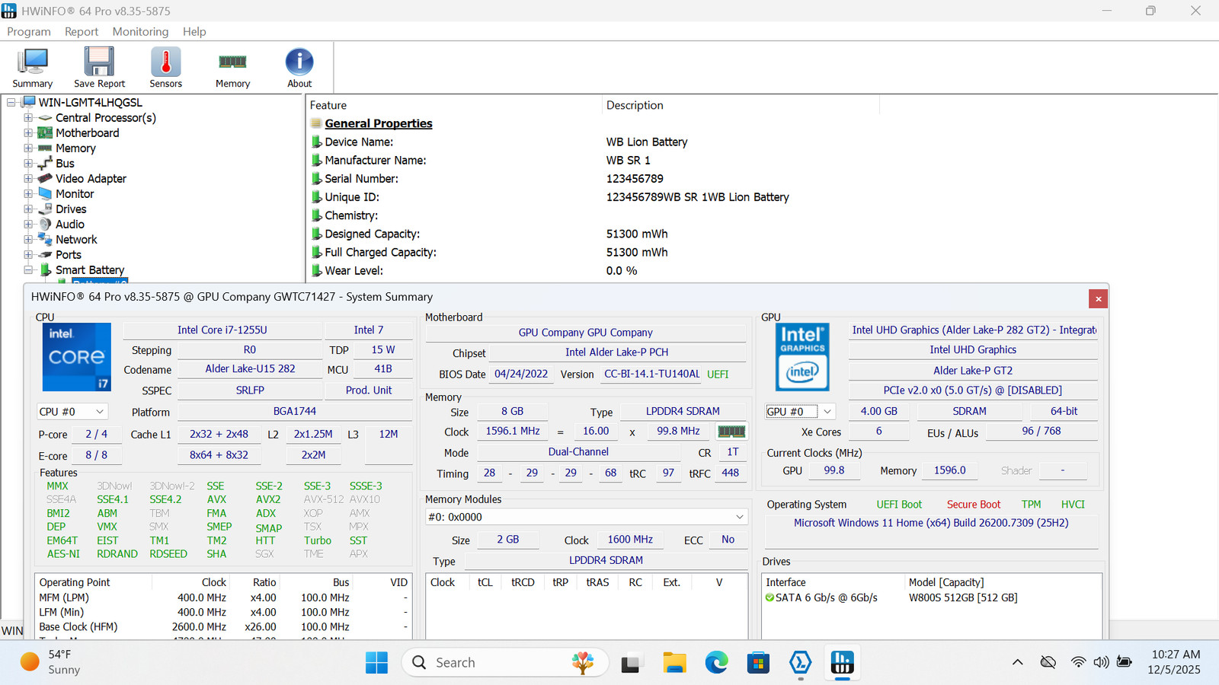Viewport: 1219px width, 685px height.
Task: Collapse the WIN-LGMT4LHQGSL root node
Action: 11,103
